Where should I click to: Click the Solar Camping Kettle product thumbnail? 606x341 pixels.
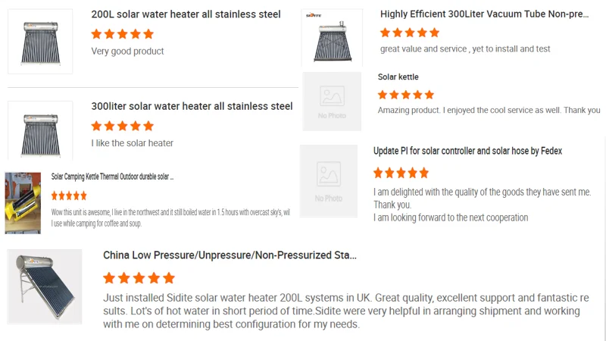pos(23,202)
